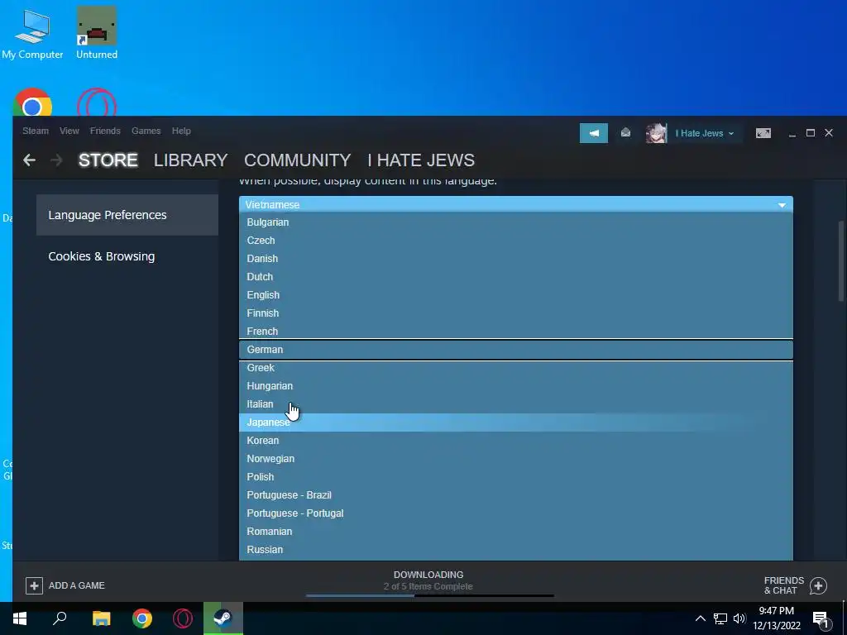Screen dimensions: 847x635
Task: Choose Portuguese - Portugal option
Action: click(516, 513)
